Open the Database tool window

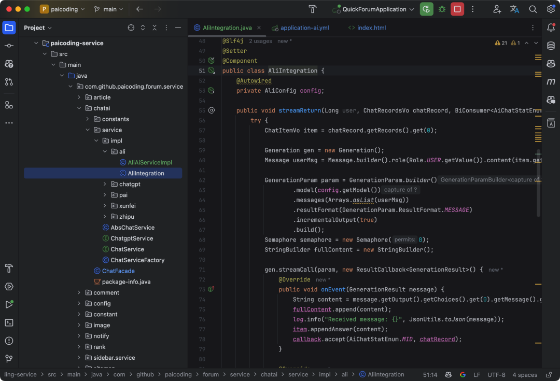point(551,46)
